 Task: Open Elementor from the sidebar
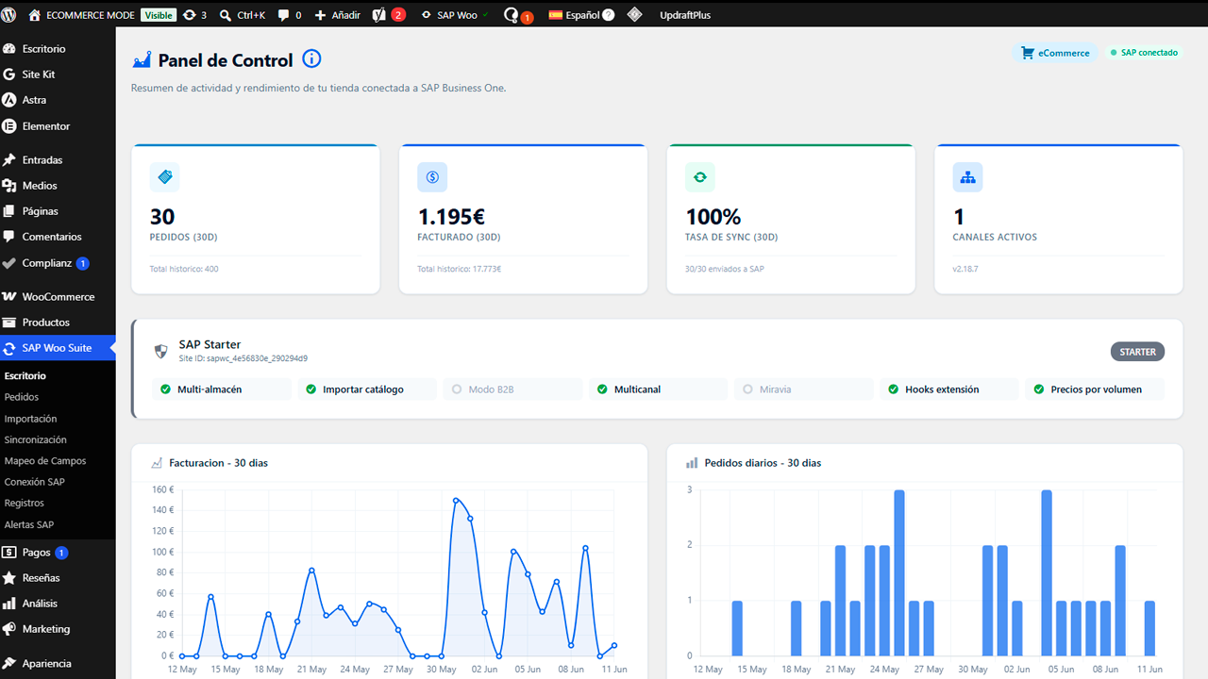[58, 125]
